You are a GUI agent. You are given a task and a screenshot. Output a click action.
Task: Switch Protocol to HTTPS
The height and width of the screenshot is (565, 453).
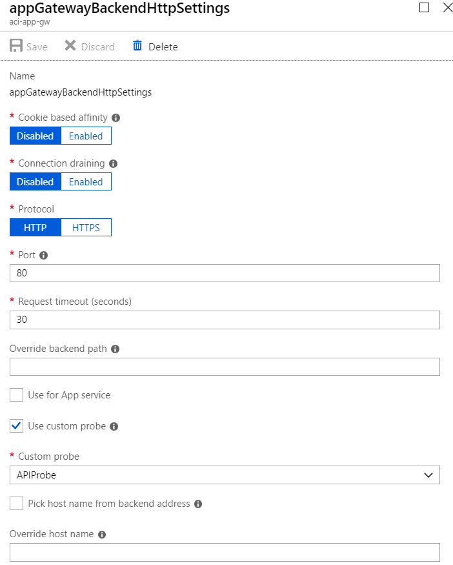[x=86, y=227]
